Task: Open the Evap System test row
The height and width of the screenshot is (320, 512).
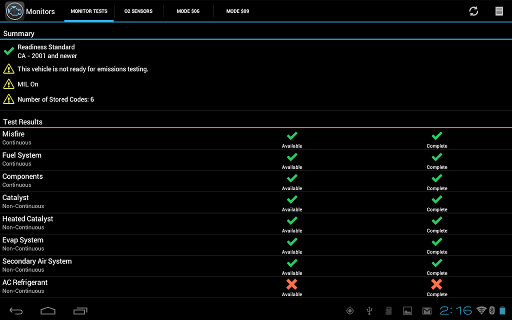Action: [256, 245]
